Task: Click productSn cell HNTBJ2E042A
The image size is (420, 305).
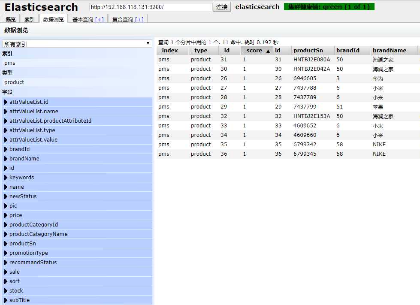Action: coord(312,69)
